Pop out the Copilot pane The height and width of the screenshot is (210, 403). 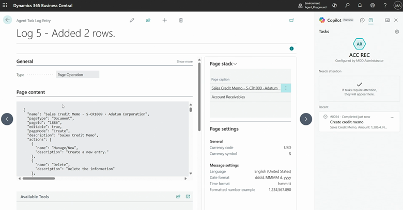click(x=388, y=20)
